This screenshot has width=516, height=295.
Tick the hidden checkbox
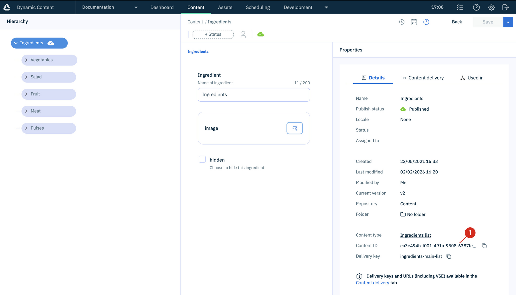coord(202,159)
